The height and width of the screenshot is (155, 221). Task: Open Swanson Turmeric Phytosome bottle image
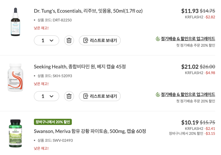15,133
